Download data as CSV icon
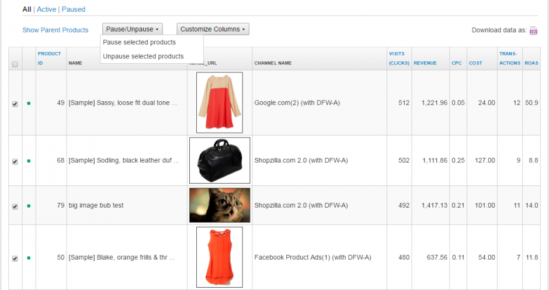Screen dimensions: 549x290 click(533, 30)
